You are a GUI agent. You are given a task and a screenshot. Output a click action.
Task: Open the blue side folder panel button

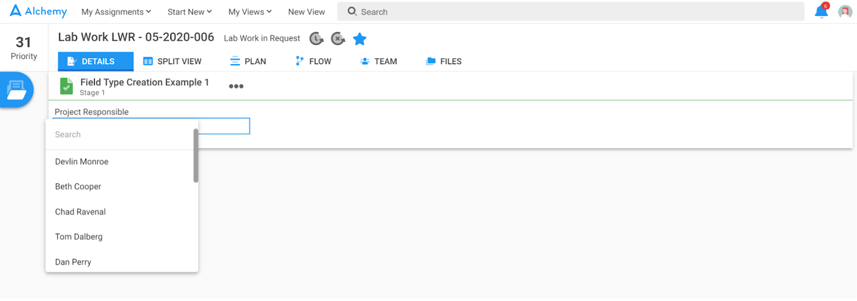17,90
